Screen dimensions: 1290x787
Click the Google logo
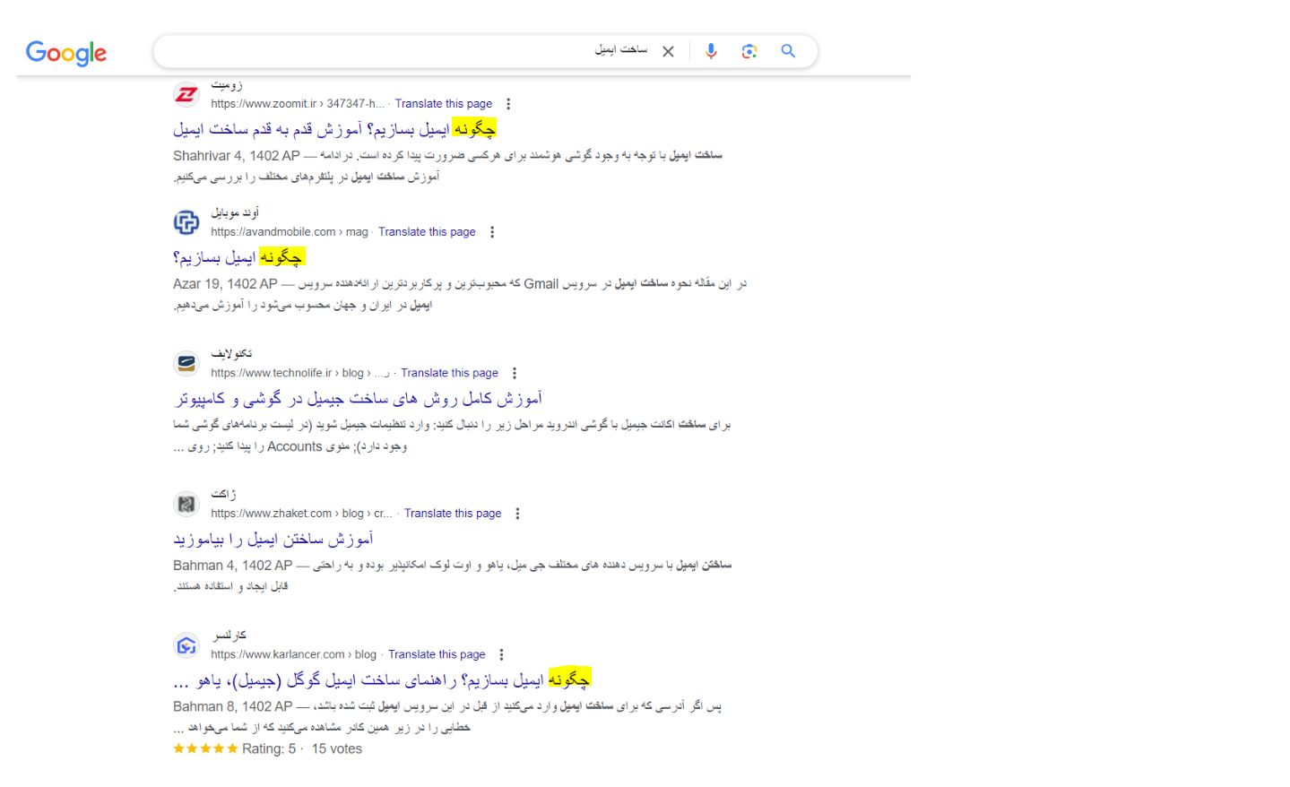pos(66,53)
